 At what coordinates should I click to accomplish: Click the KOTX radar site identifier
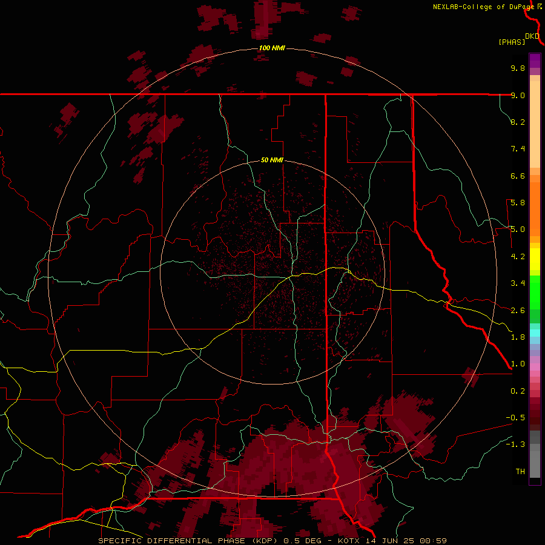(x=349, y=541)
